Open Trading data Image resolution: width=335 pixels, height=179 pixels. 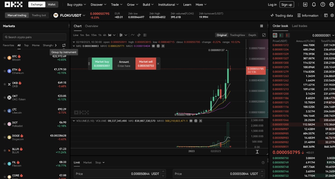(282, 15)
